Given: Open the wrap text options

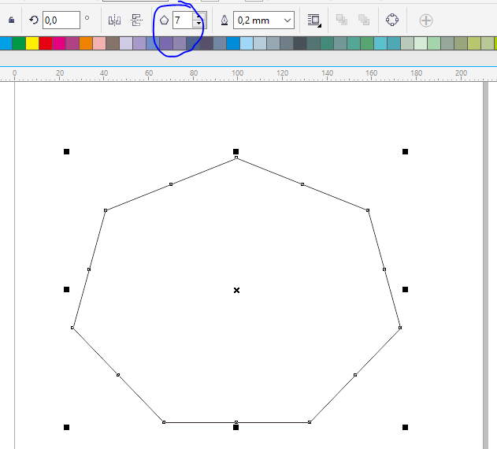Looking at the screenshot, I should pyautogui.click(x=314, y=20).
